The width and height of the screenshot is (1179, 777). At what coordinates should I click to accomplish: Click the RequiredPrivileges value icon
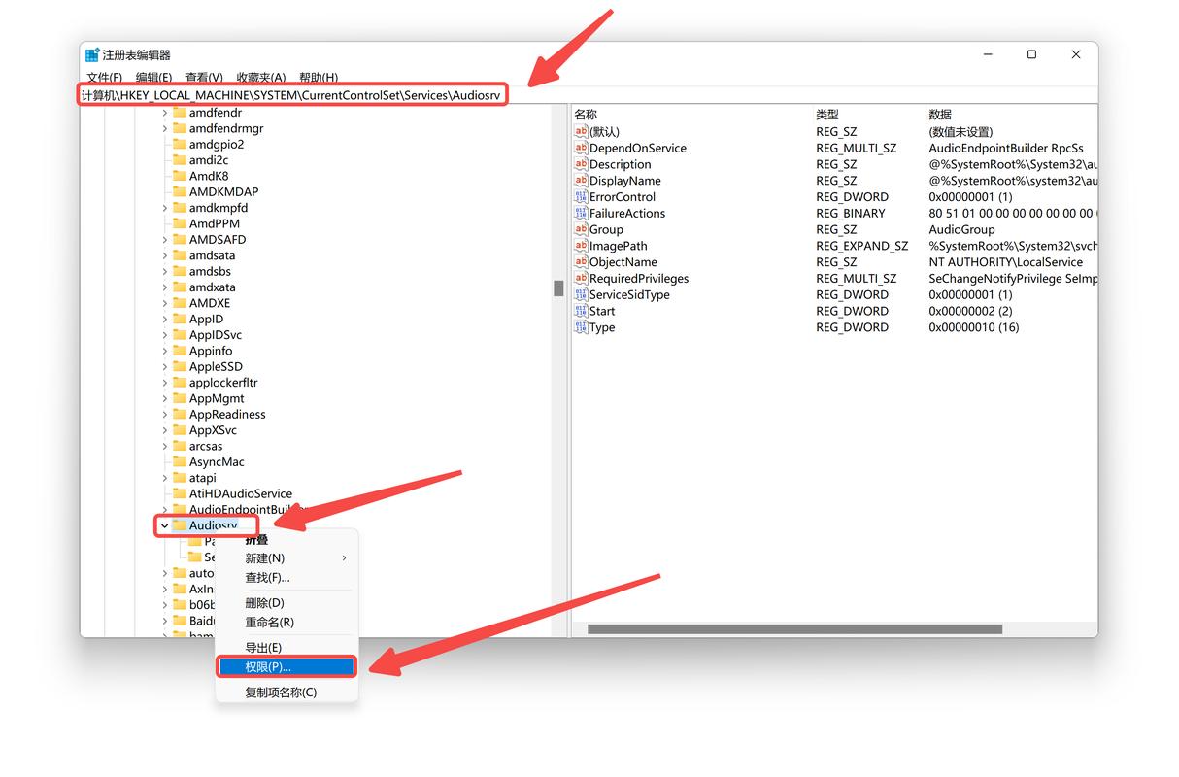(581, 278)
